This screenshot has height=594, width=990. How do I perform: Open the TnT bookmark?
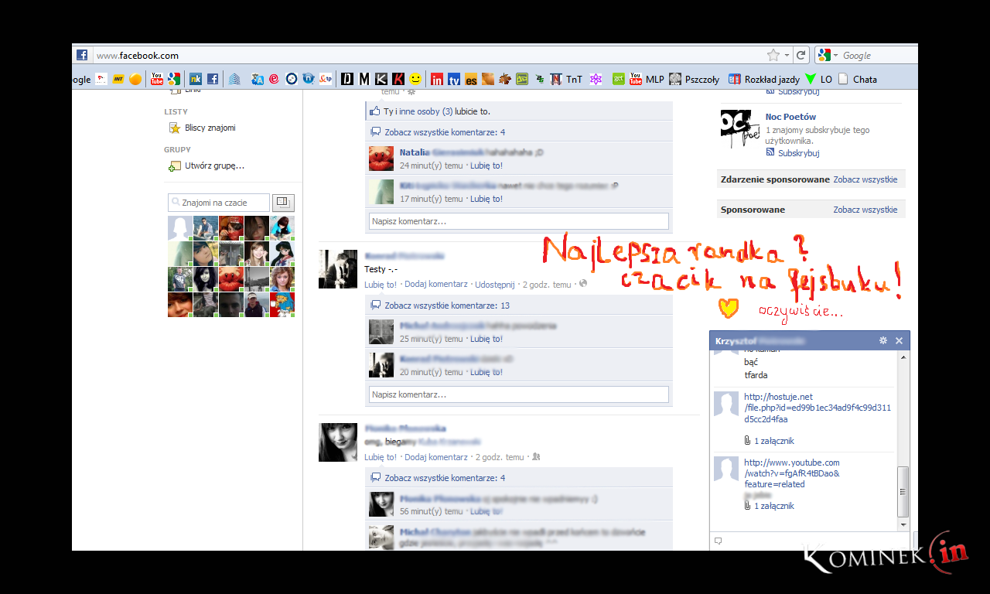(566, 79)
